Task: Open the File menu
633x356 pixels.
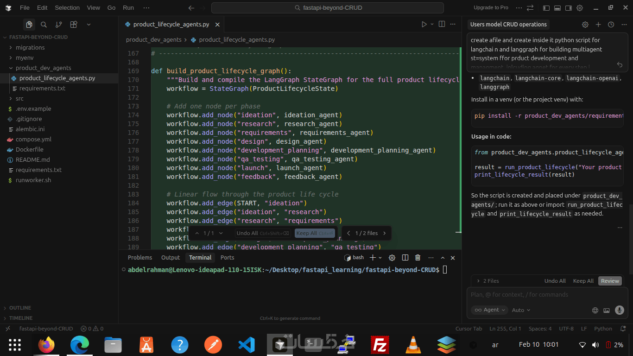Action: pyautogui.click(x=25, y=8)
